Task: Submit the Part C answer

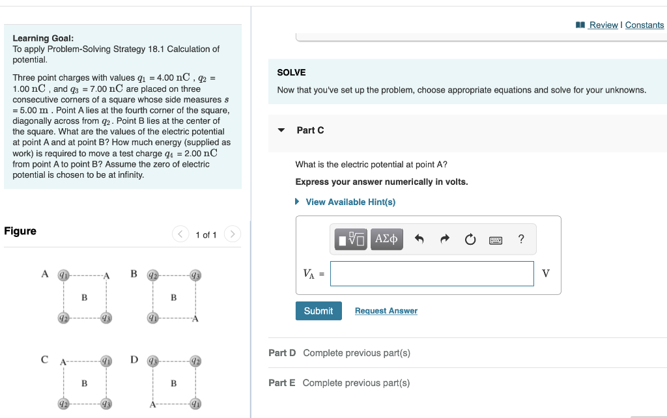Action: [x=319, y=311]
